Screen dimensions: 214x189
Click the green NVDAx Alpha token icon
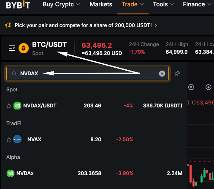(11, 173)
